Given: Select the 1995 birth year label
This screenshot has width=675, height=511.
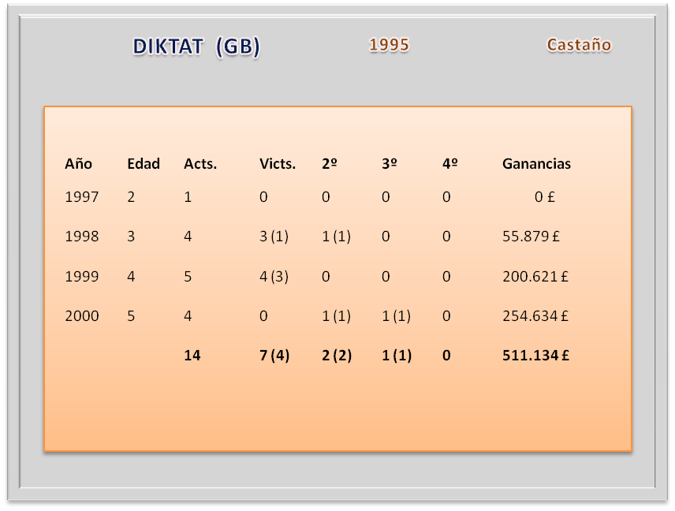Looking at the screenshot, I should click(x=389, y=45).
